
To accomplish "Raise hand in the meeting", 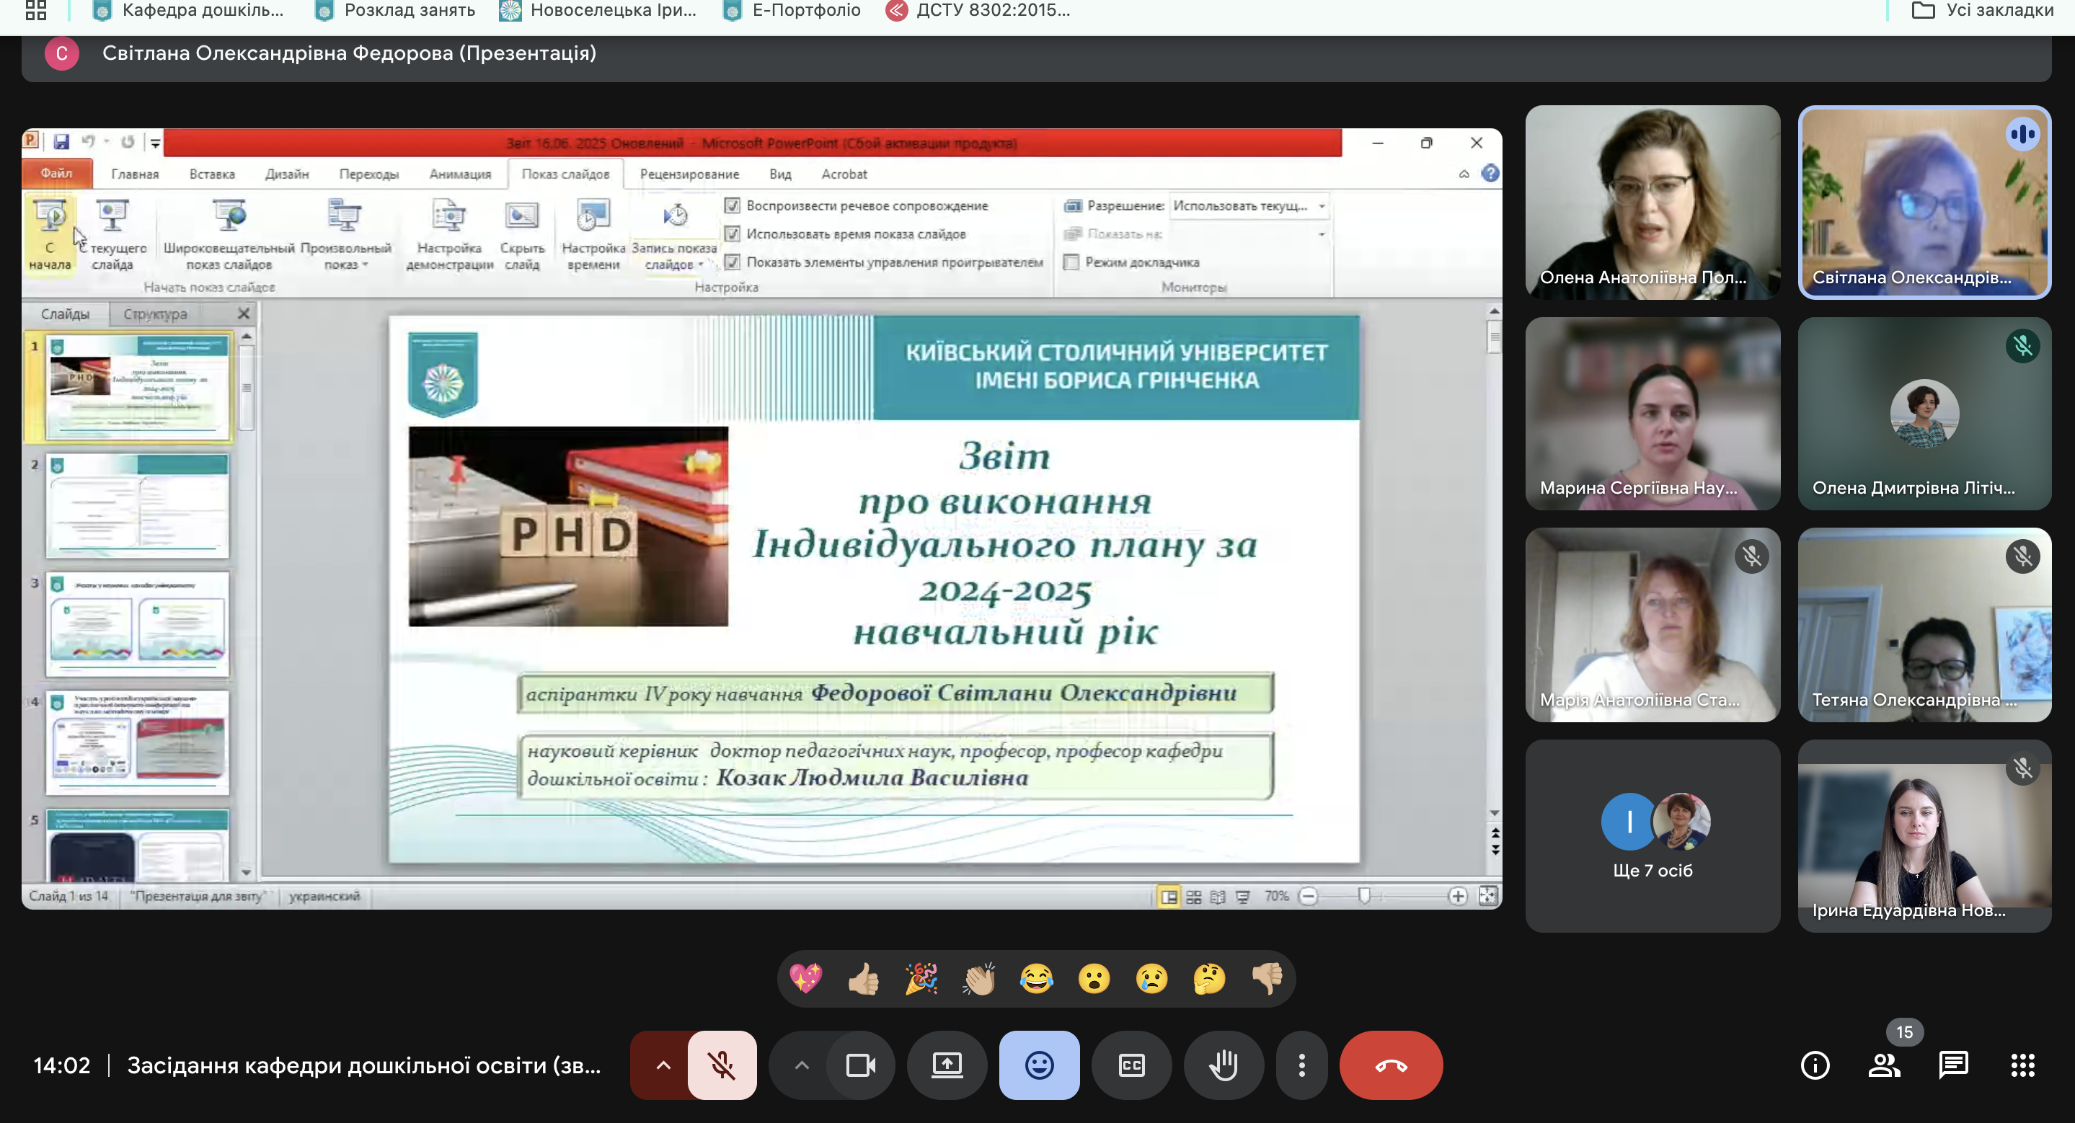I will [1223, 1065].
